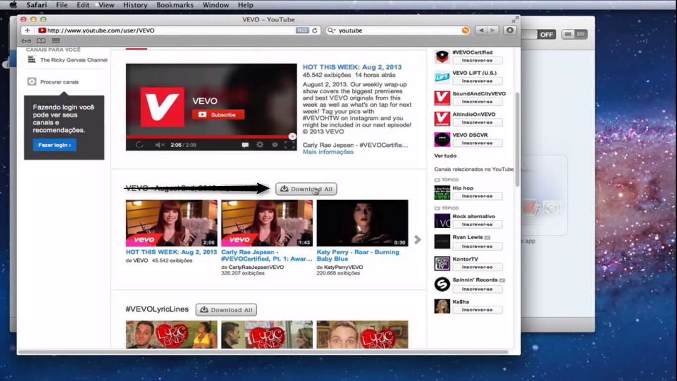Click the Safari window fullscreen arrows icon
Screen dimensions: 677x381
(x=515, y=19)
